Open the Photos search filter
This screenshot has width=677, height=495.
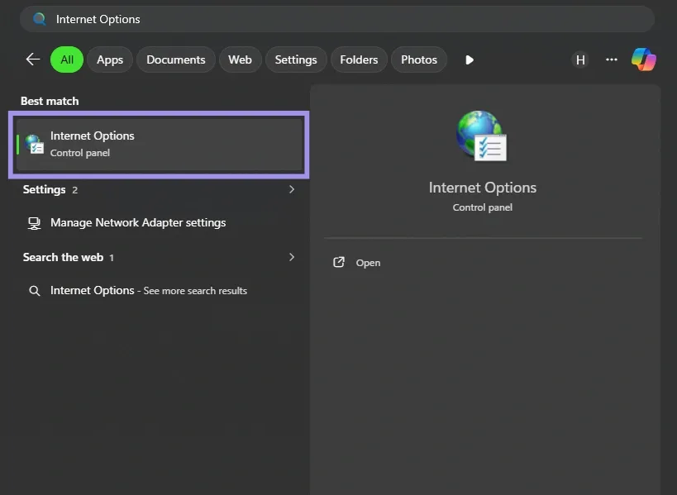coord(418,59)
